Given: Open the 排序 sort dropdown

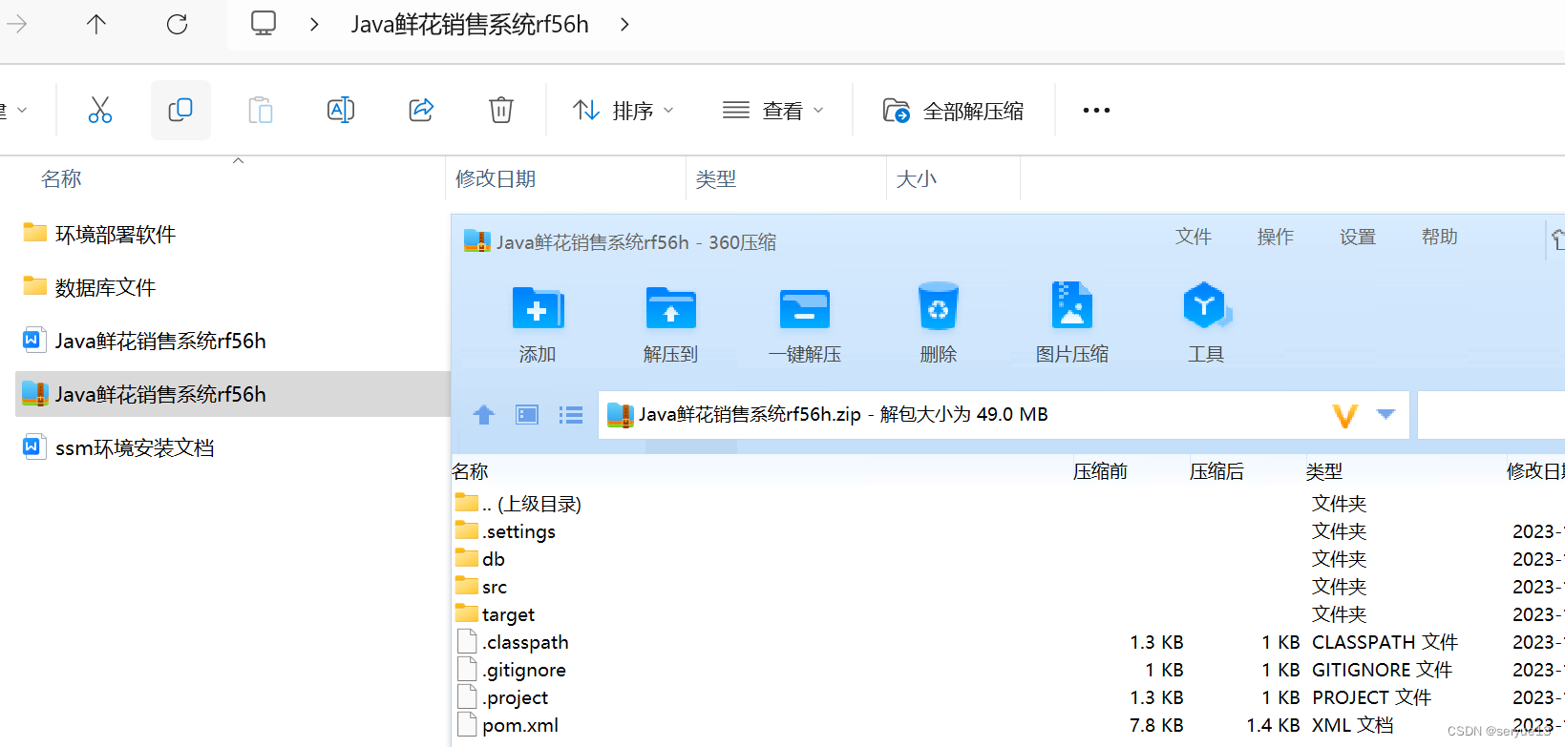Looking at the screenshot, I should 624,111.
